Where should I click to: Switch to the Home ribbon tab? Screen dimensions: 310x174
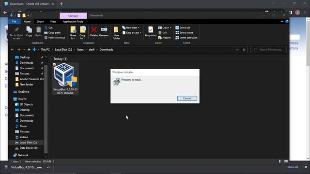coord(27,21)
